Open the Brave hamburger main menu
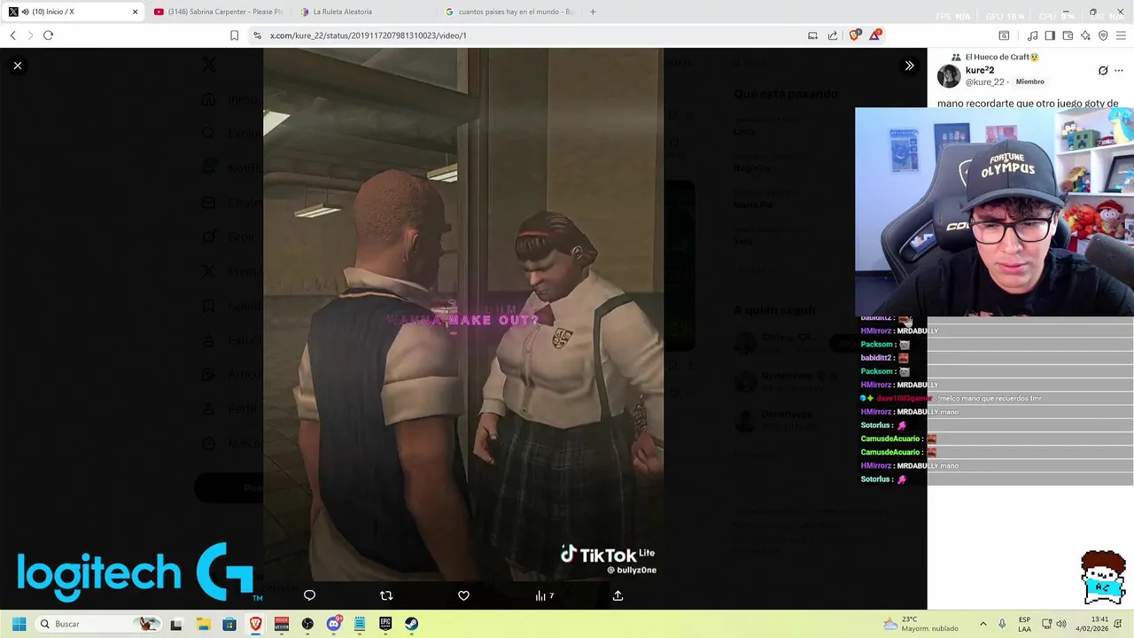 pos(1121,35)
